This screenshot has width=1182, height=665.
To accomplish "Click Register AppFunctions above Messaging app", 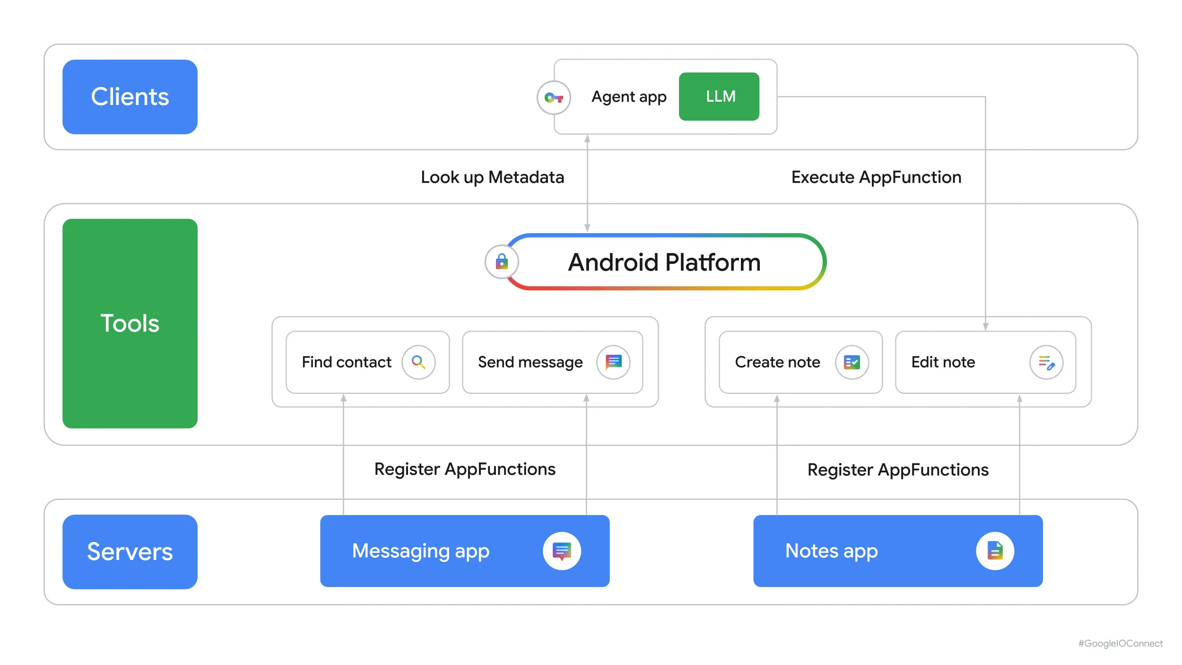I will (x=465, y=470).
